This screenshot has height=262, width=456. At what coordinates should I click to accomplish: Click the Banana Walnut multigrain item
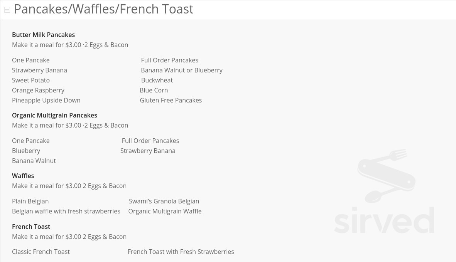34,161
